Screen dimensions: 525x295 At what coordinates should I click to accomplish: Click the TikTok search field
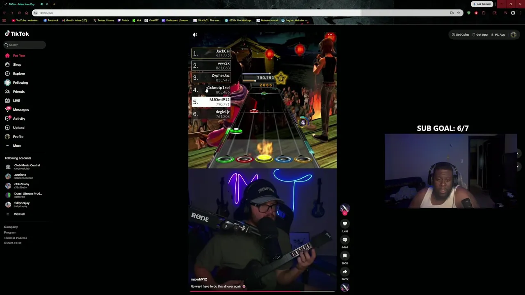(x=25, y=45)
